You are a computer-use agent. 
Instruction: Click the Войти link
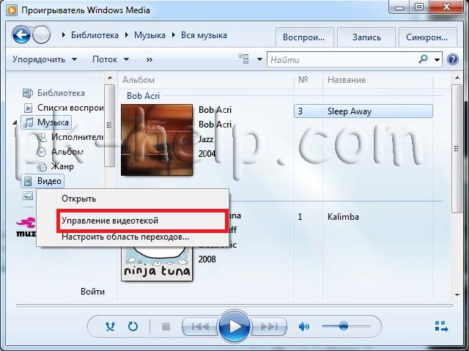(x=93, y=292)
